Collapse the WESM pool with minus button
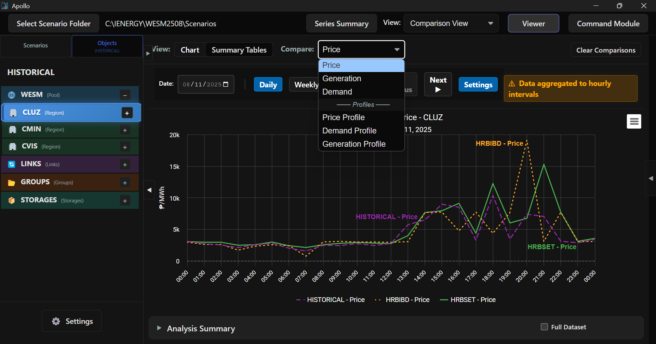Viewport: 656px width, 344px height. pyautogui.click(x=125, y=95)
